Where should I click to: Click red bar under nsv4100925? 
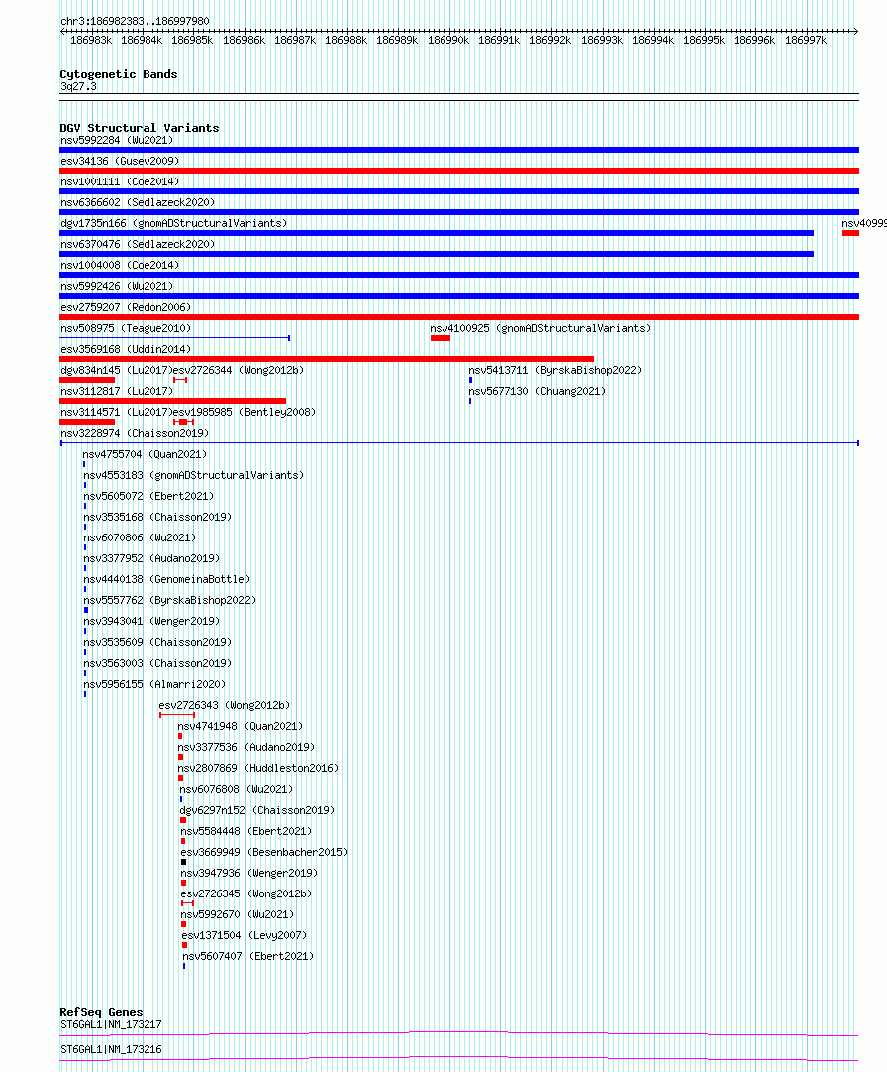(x=441, y=338)
